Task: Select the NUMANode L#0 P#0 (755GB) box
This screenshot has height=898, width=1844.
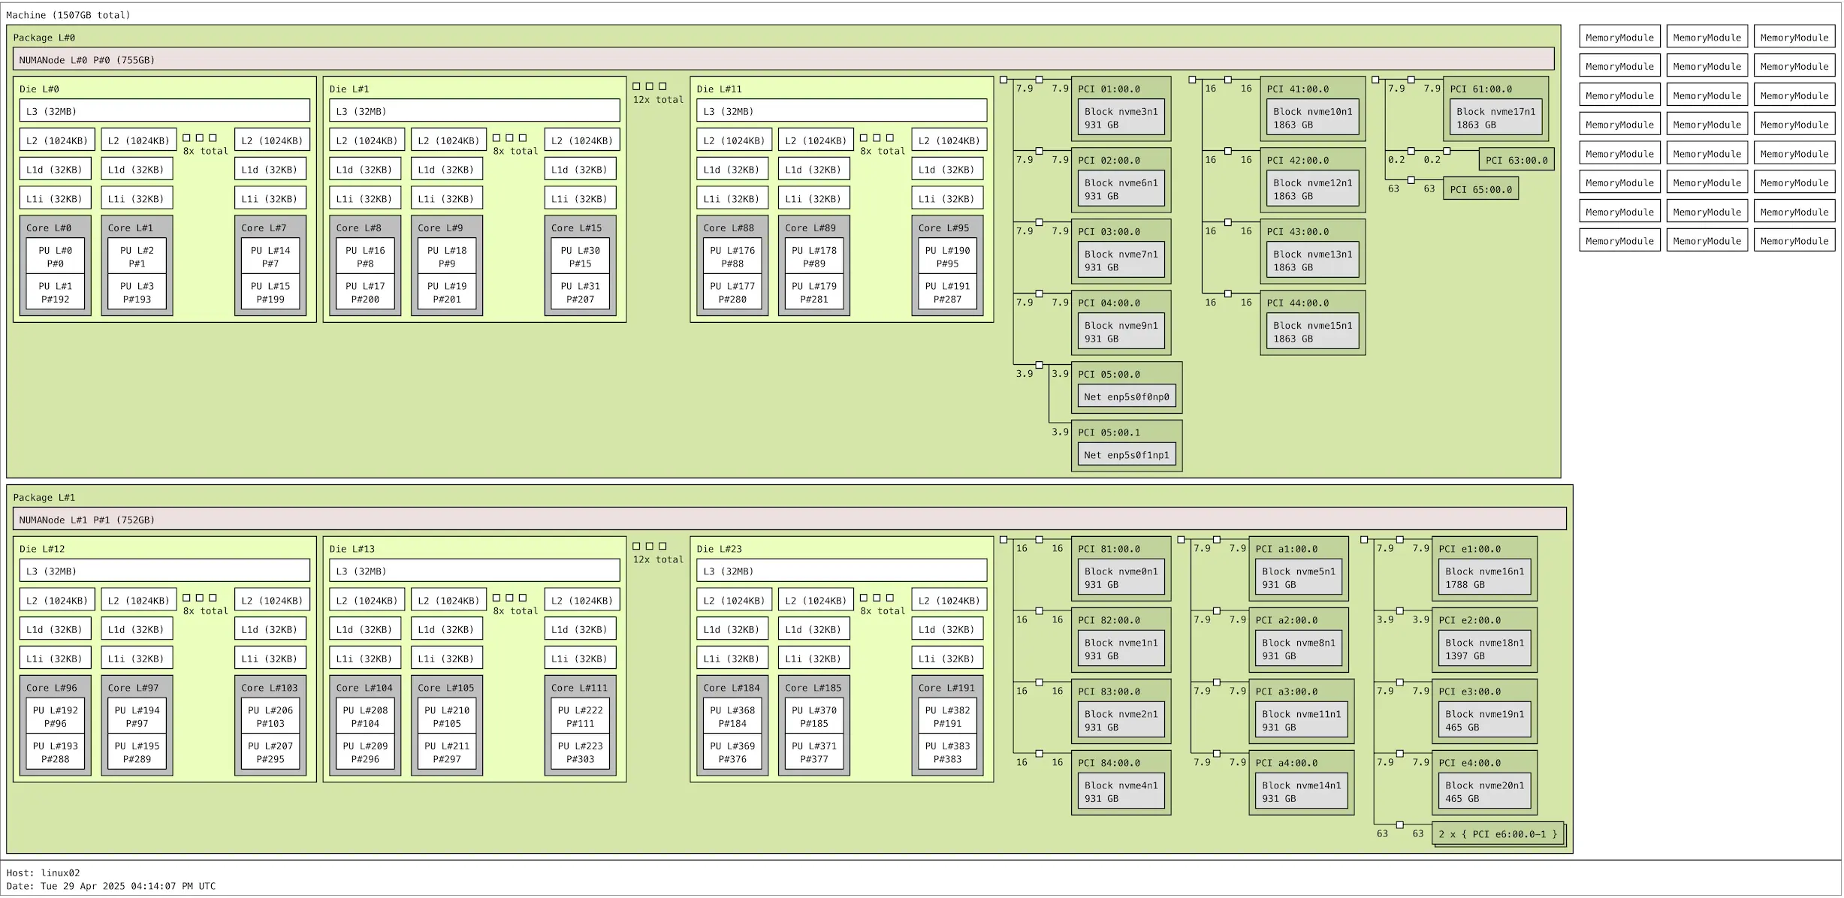Action: (x=783, y=59)
